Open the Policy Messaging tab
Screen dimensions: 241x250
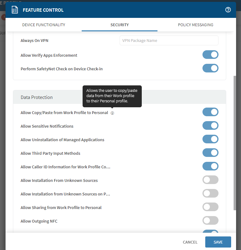pyautogui.click(x=195, y=25)
